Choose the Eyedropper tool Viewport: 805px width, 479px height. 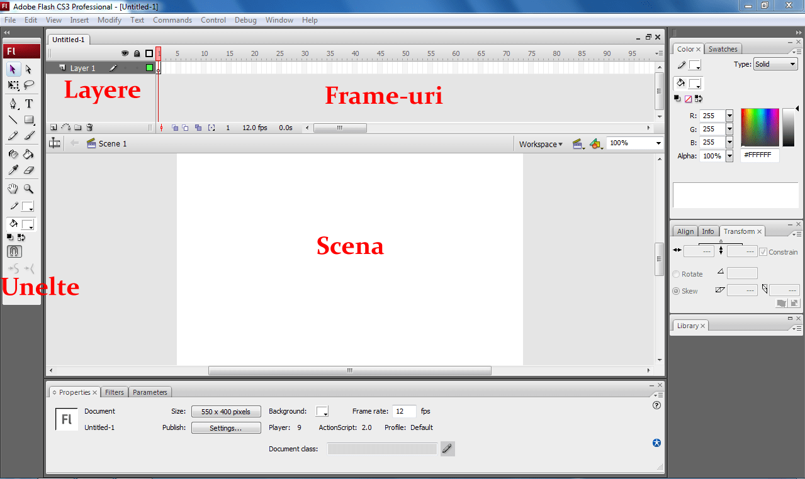pos(13,169)
